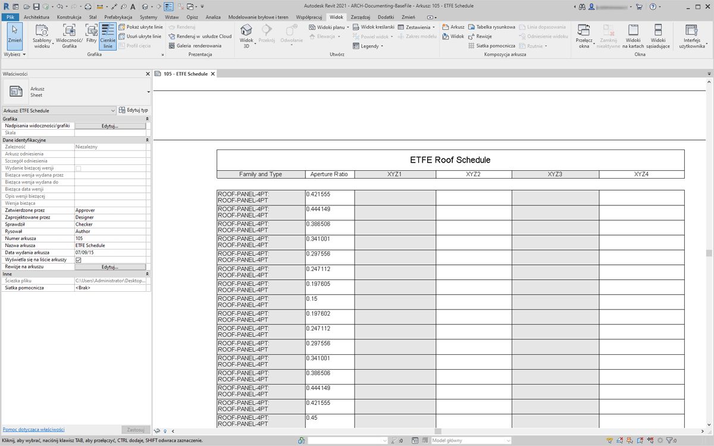Click the Rewizje revisions tool
The width and height of the screenshot is (714, 446).
[x=480, y=36]
